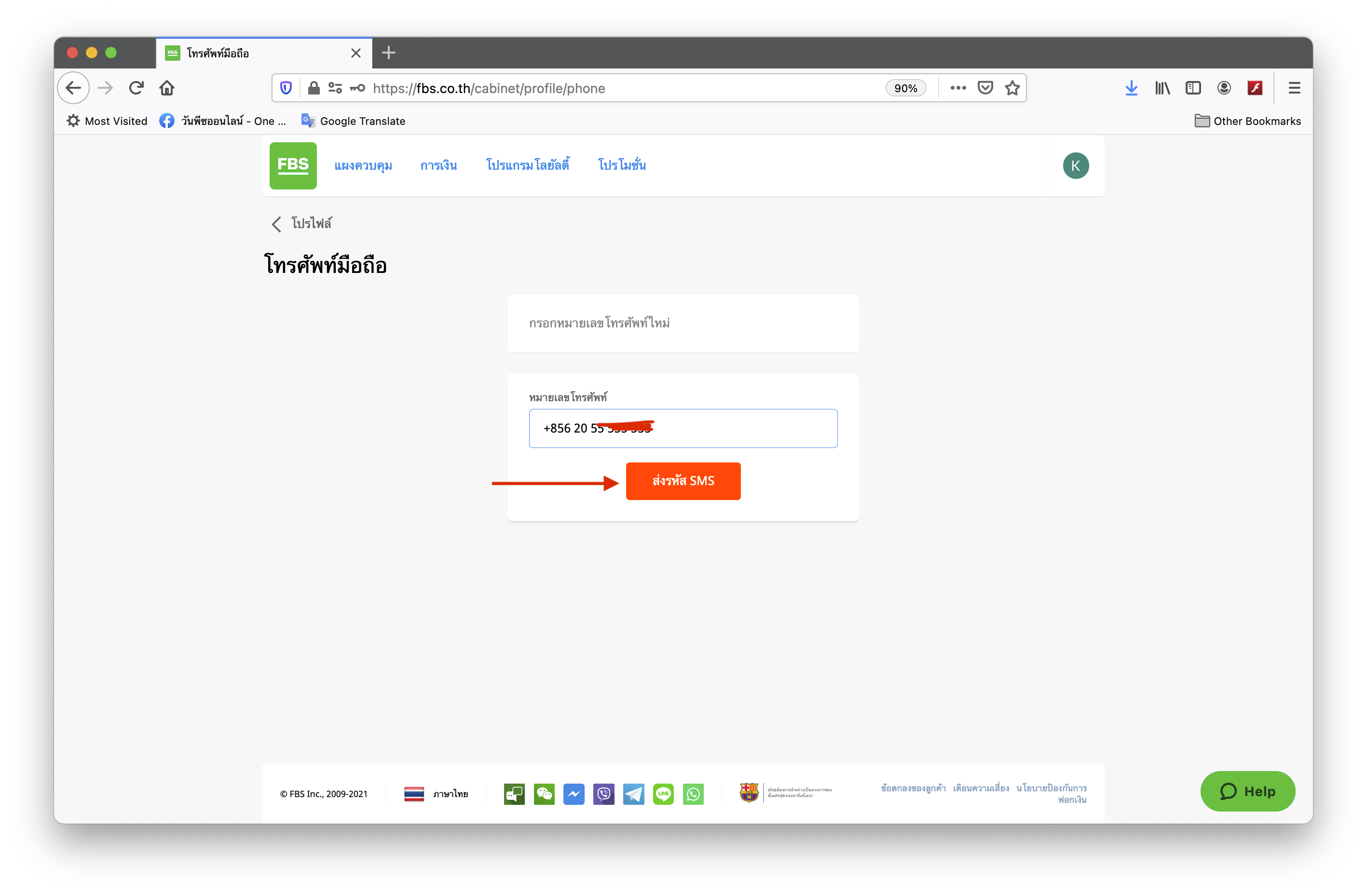Open the tracking protection shield icon
1367x895 pixels.
[286, 88]
